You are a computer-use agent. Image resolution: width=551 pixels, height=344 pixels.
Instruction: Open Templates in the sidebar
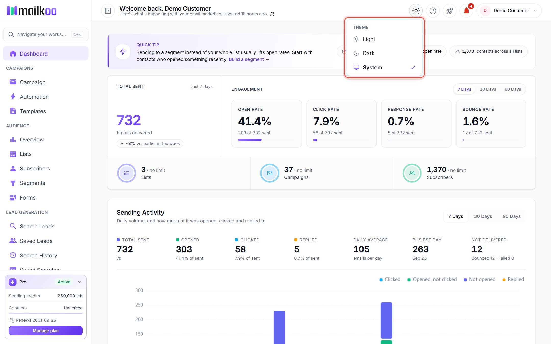click(46, 111)
